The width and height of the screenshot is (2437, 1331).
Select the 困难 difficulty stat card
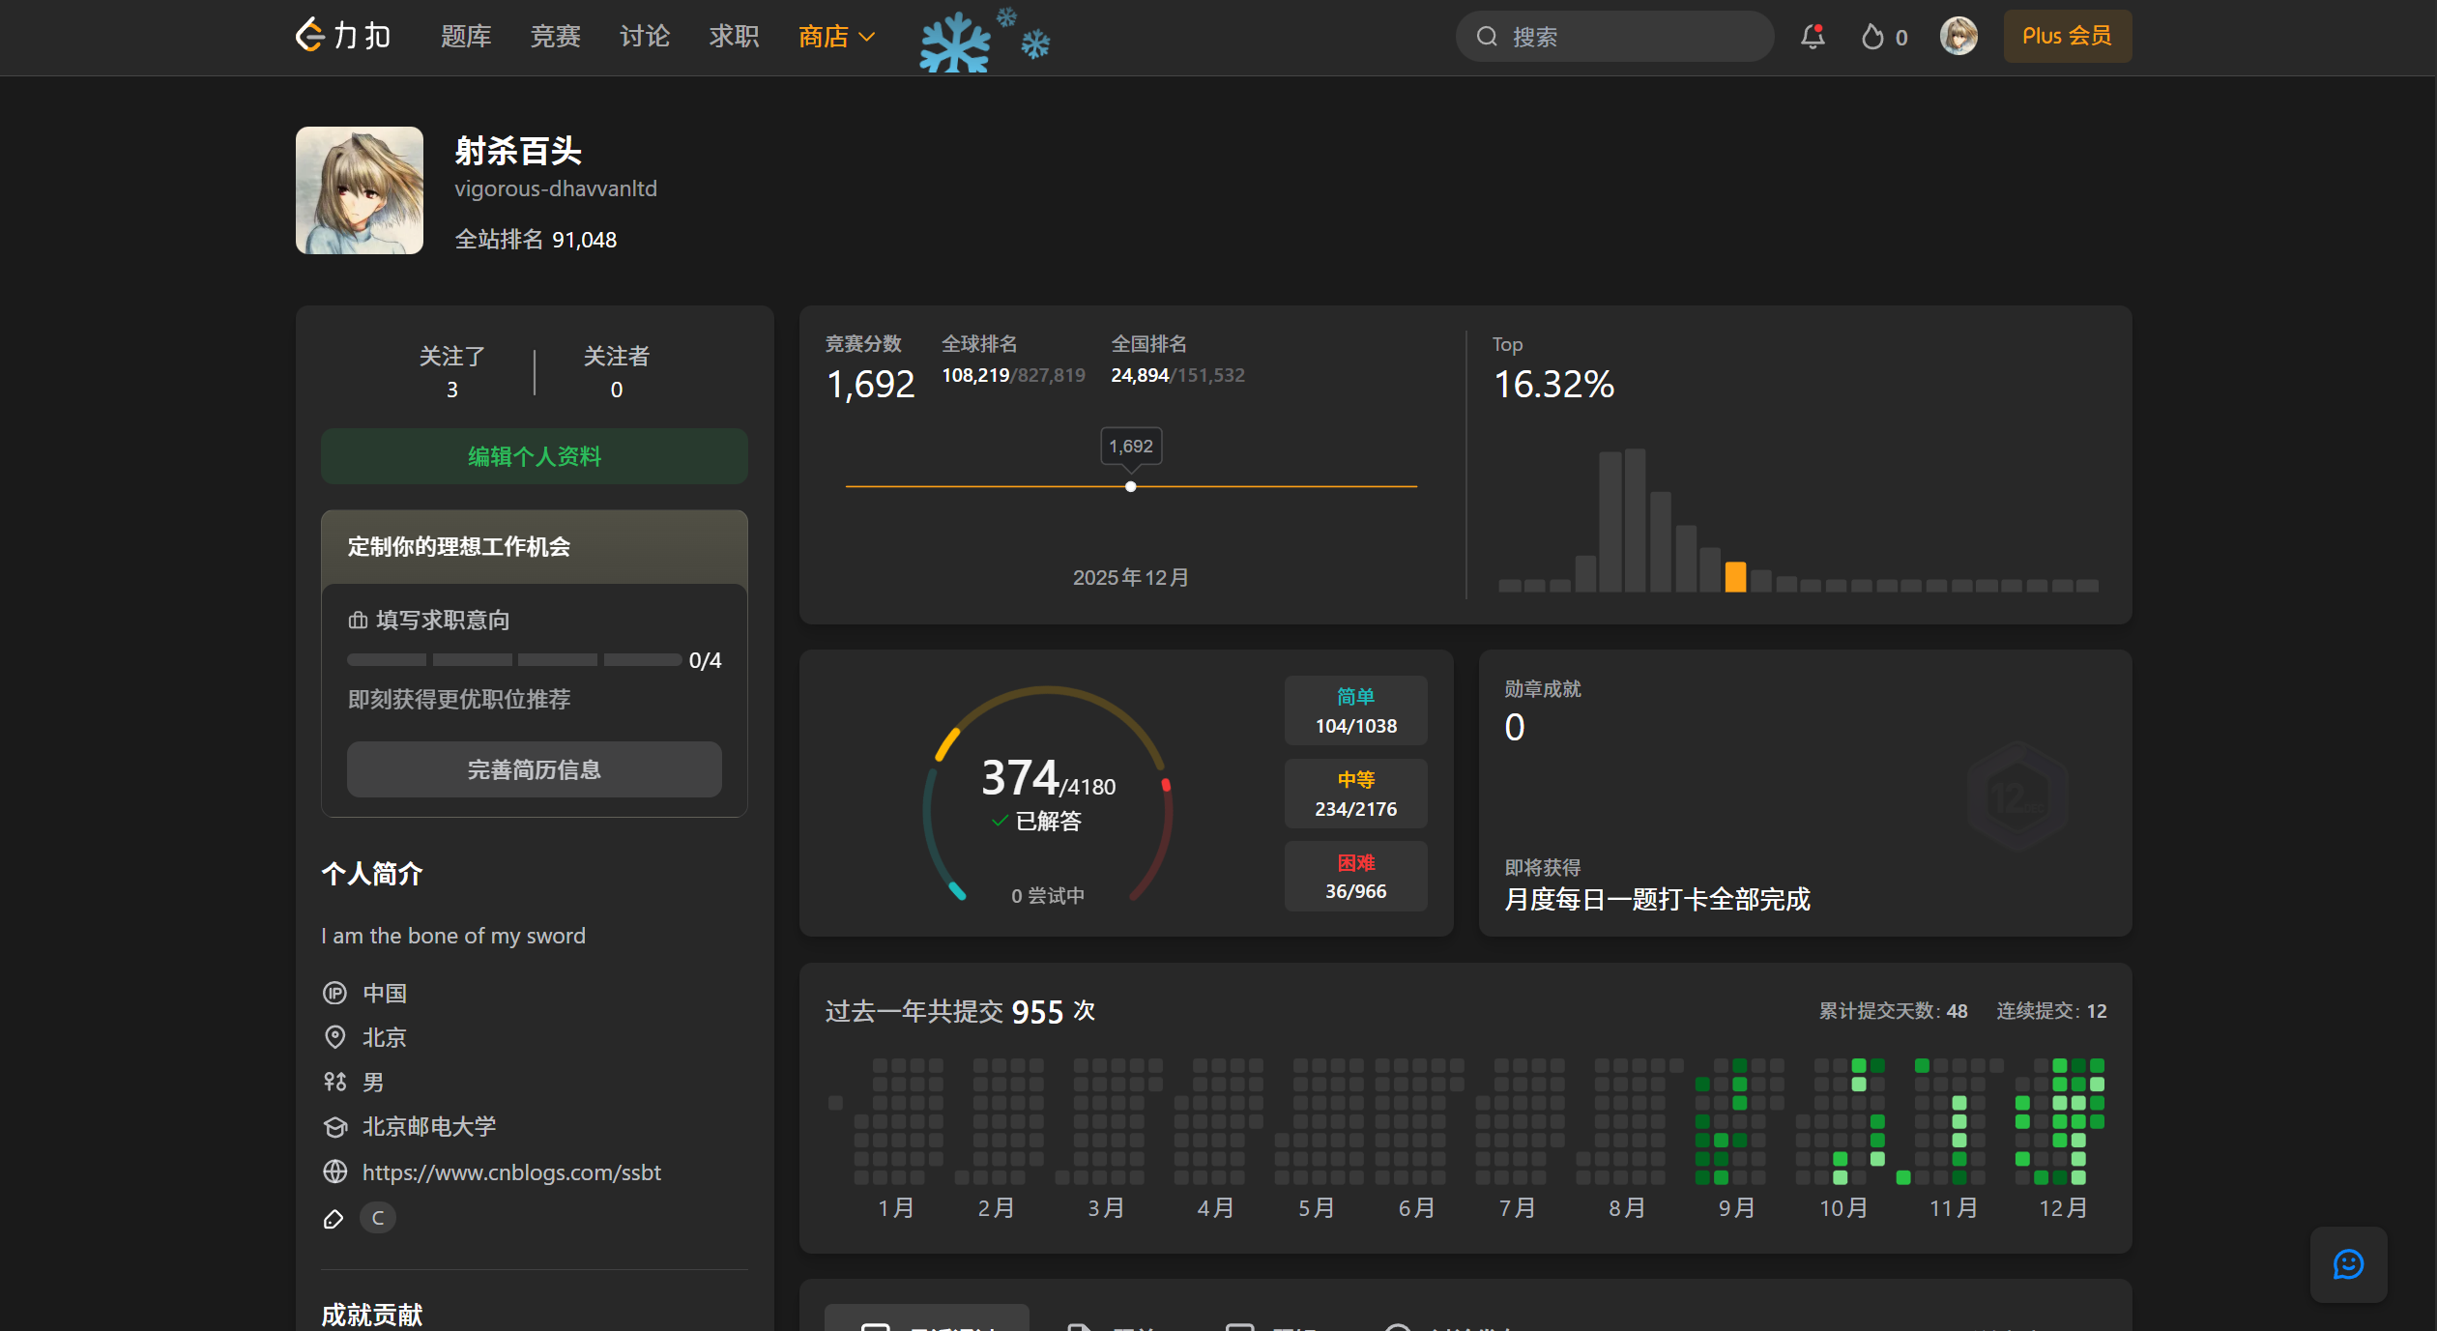(1355, 877)
